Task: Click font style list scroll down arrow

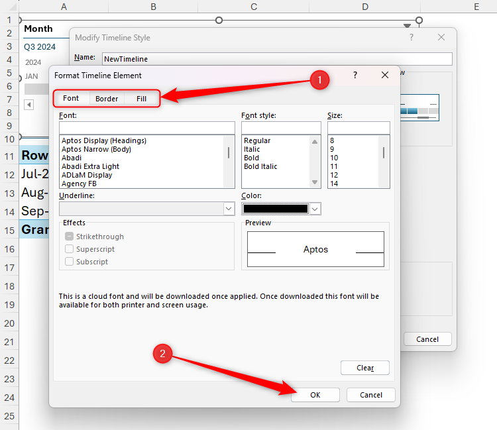Action: 314,182
